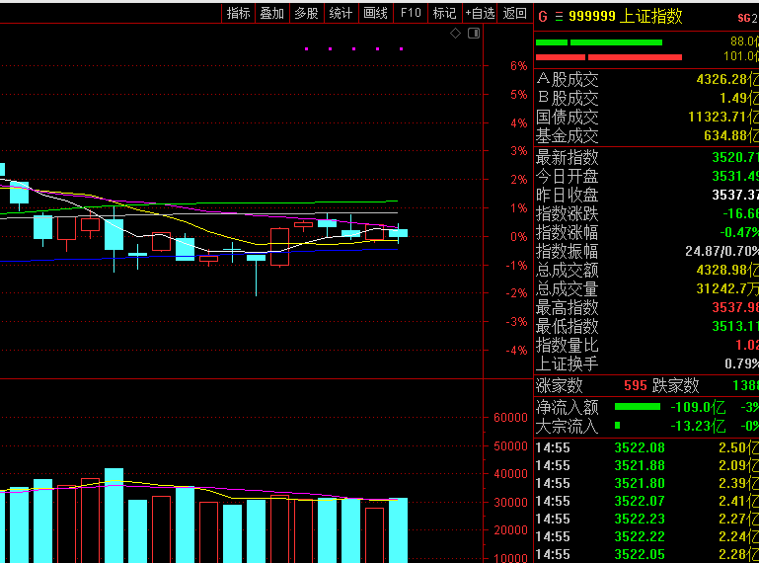Viewport: 759px width, 563px height.
Task: Select the 多股 multi-stock view
Action: click(x=306, y=13)
